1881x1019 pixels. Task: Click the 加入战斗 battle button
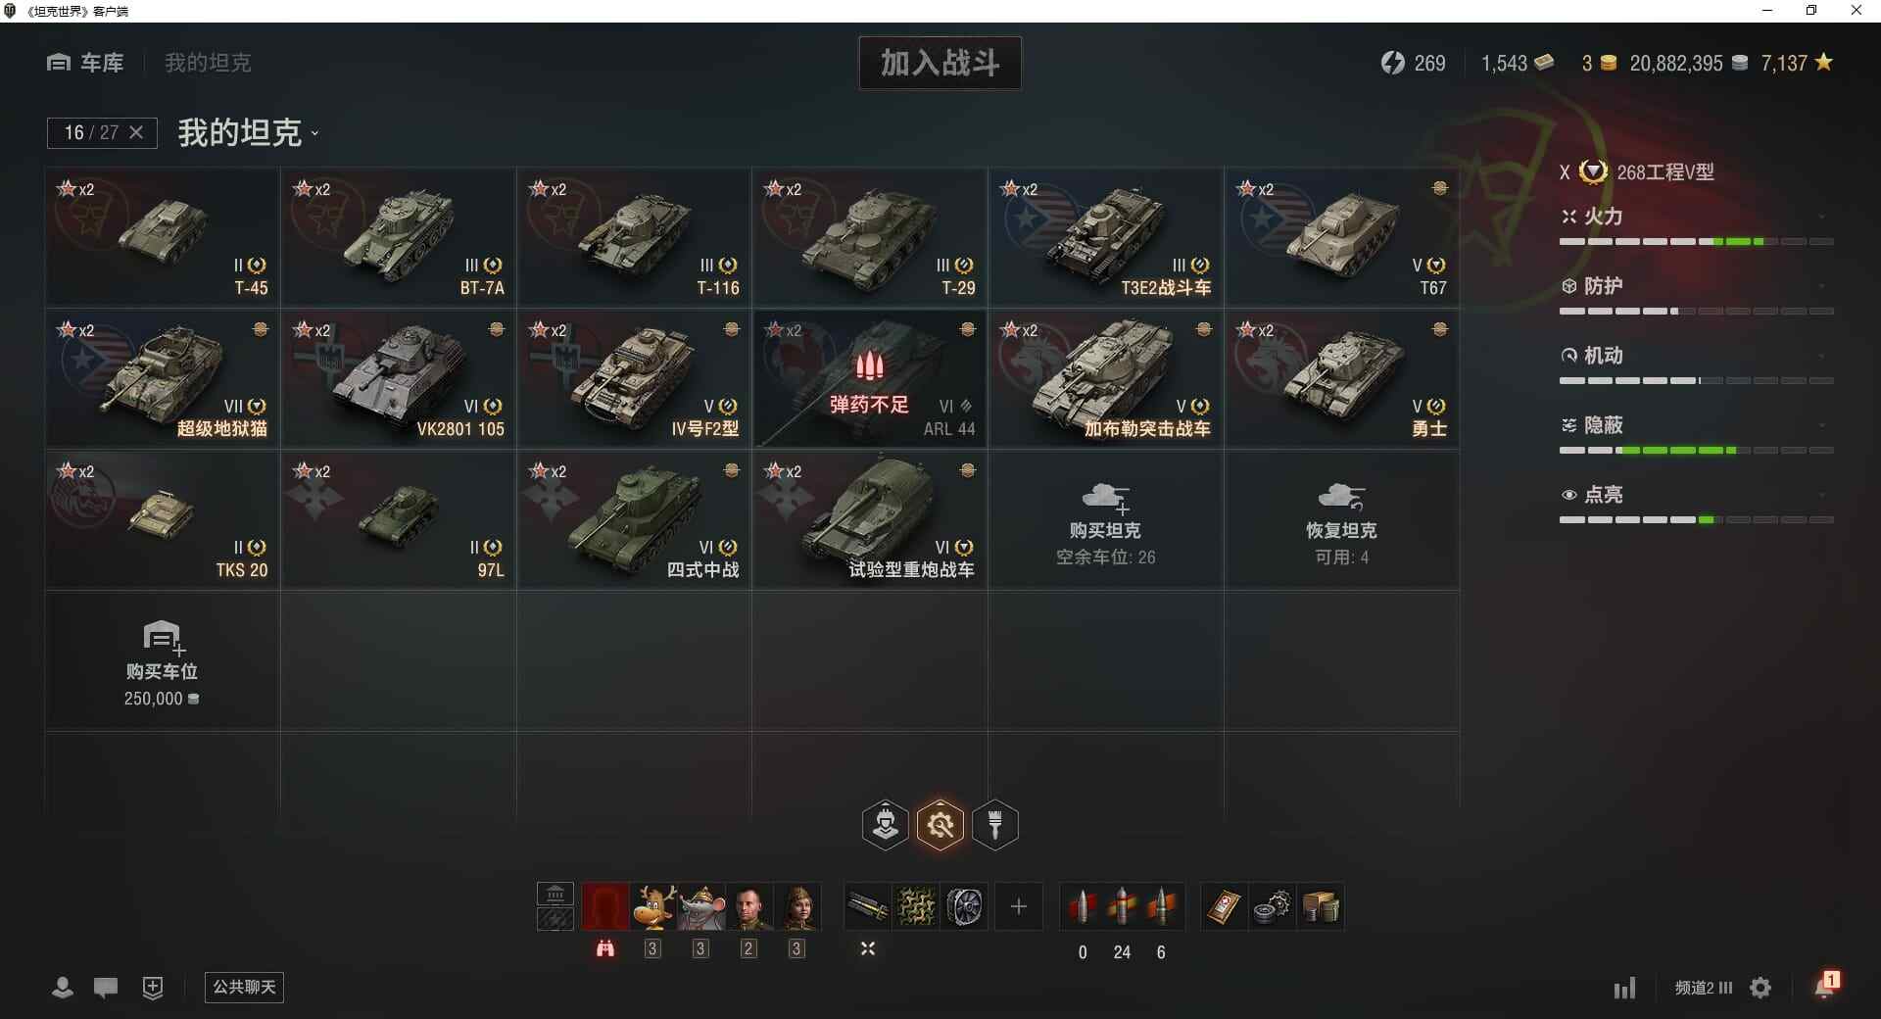[940, 63]
